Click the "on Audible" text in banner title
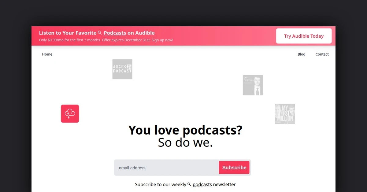 pos(141,33)
